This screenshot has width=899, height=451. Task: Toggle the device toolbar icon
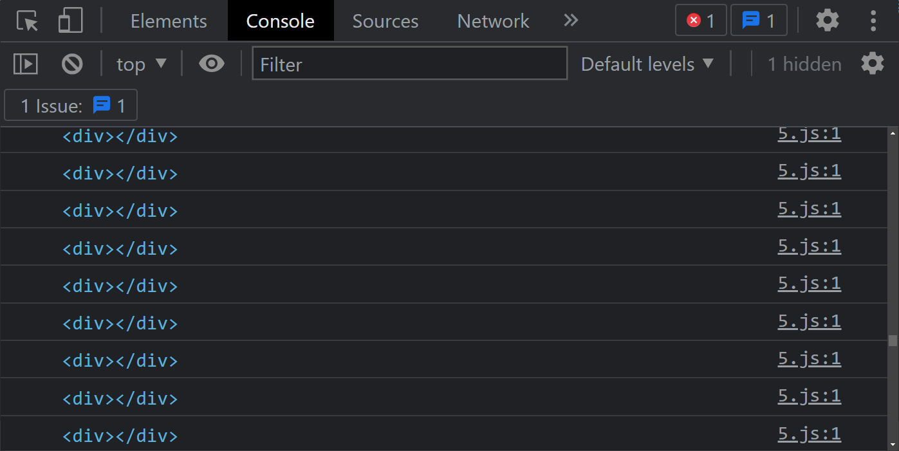[x=70, y=21]
